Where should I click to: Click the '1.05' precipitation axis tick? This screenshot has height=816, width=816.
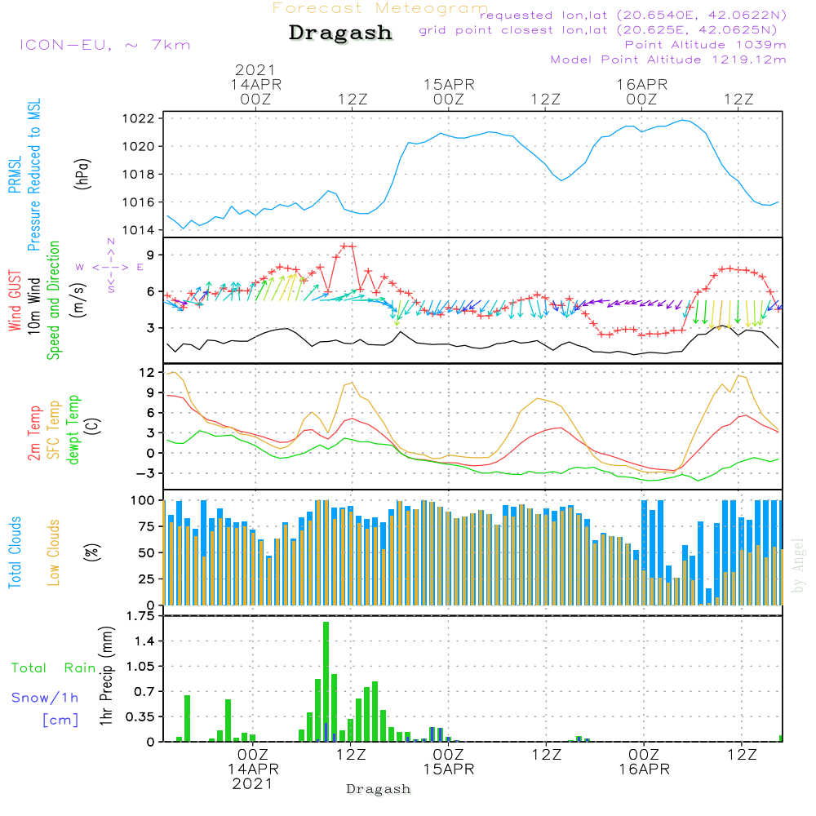[140, 666]
